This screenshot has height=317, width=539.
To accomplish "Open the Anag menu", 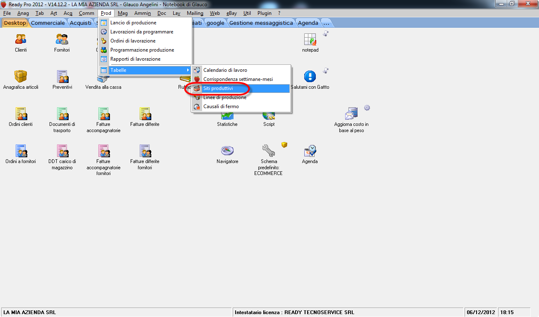I will 23,13.
